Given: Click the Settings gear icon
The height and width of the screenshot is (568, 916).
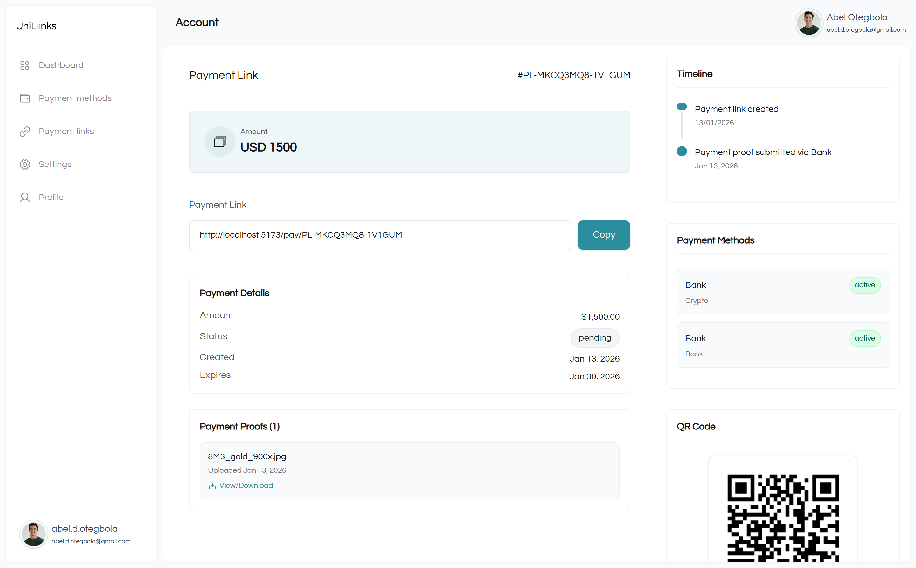Looking at the screenshot, I should point(25,165).
